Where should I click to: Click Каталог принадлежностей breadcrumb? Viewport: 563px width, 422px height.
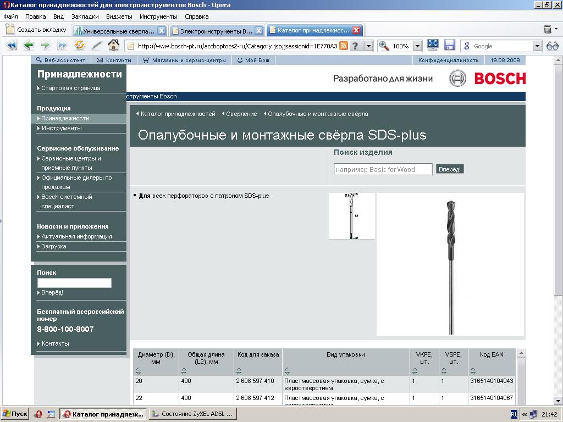point(178,114)
